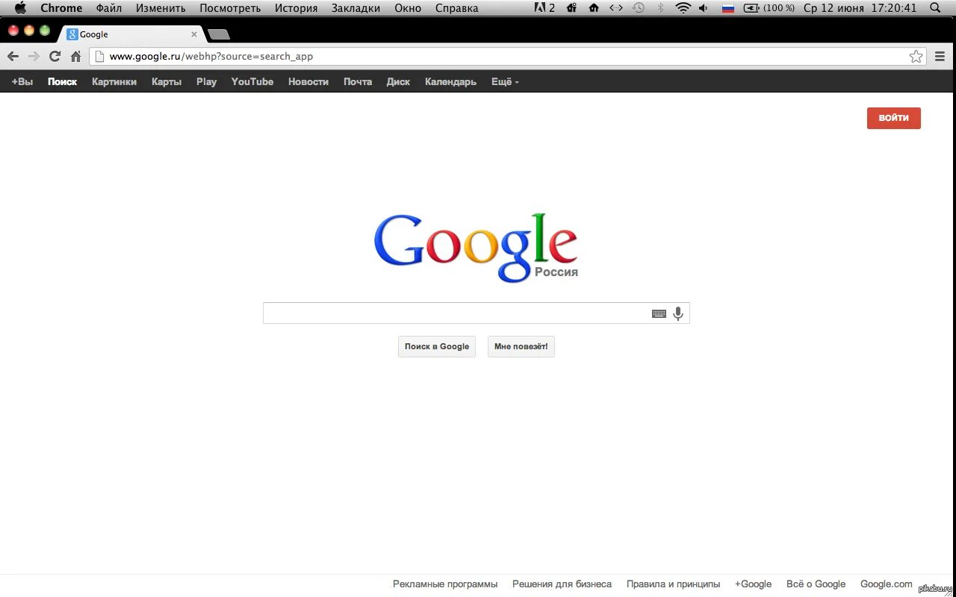The width and height of the screenshot is (956, 597).
Task: Open the volume control in menu bar
Action: click(704, 8)
